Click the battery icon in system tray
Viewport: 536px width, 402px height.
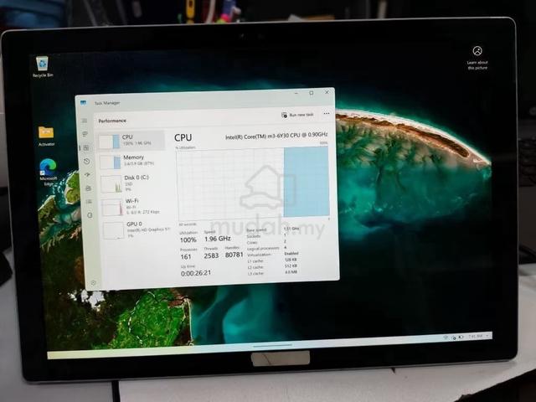click(x=461, y=337)
